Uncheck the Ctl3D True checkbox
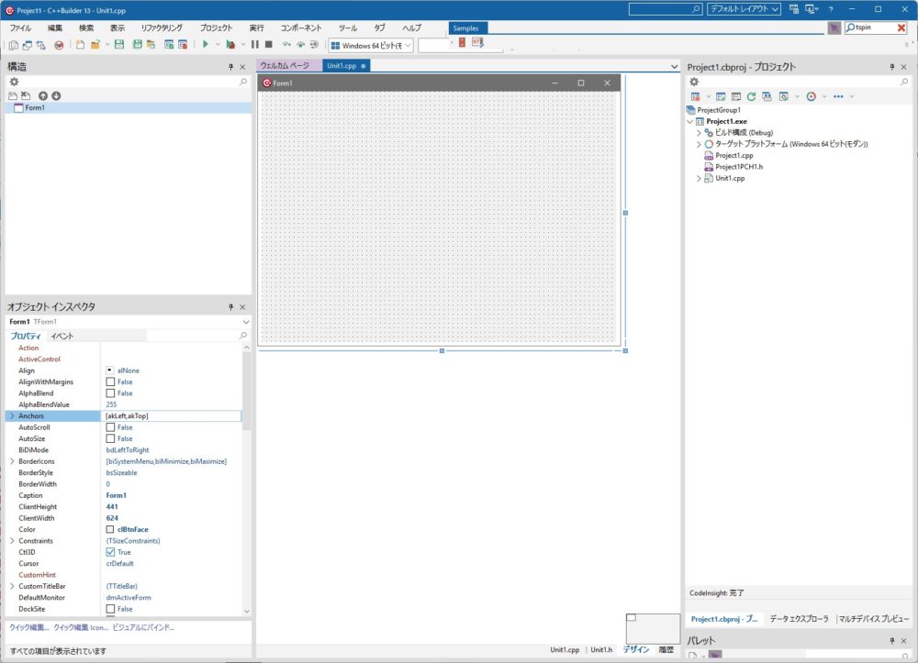 coord(110,552)
